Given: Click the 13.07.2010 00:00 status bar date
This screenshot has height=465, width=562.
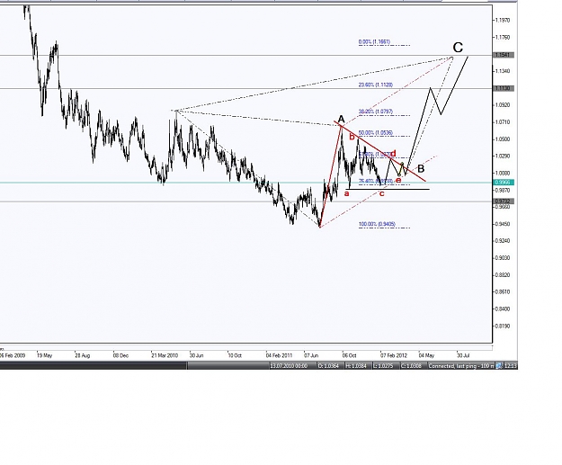Looking at the screenshot, I should [289, 366].
